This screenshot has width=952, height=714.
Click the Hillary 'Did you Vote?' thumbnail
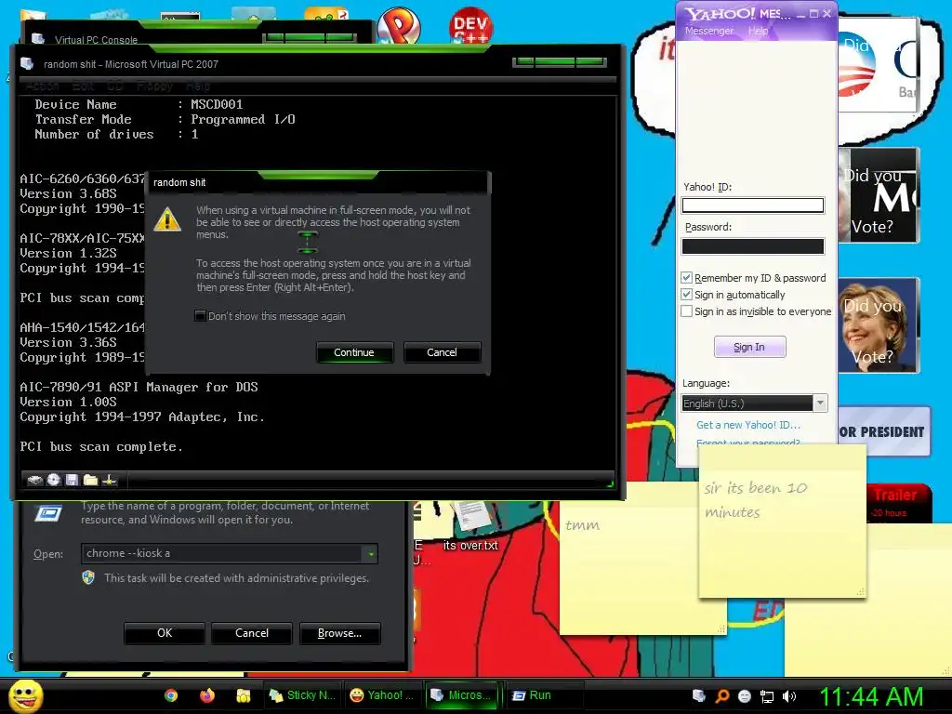click(879, 325)
